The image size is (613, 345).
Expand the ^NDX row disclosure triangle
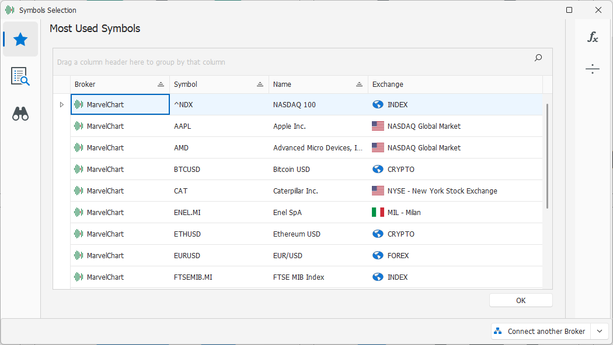click(61, 104)
